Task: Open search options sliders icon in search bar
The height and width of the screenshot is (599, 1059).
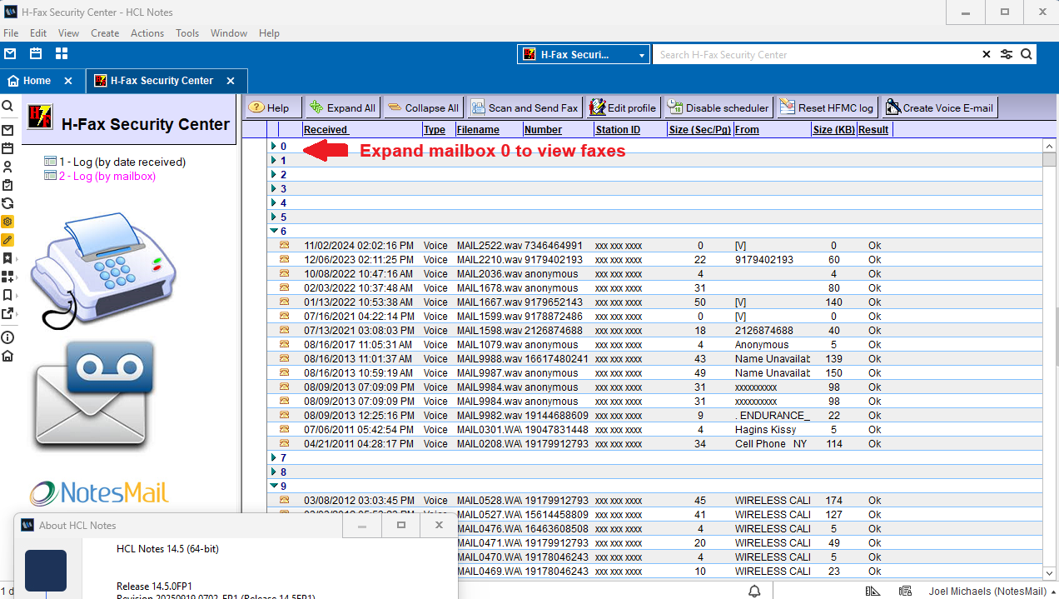Action: click(1007, 54)
